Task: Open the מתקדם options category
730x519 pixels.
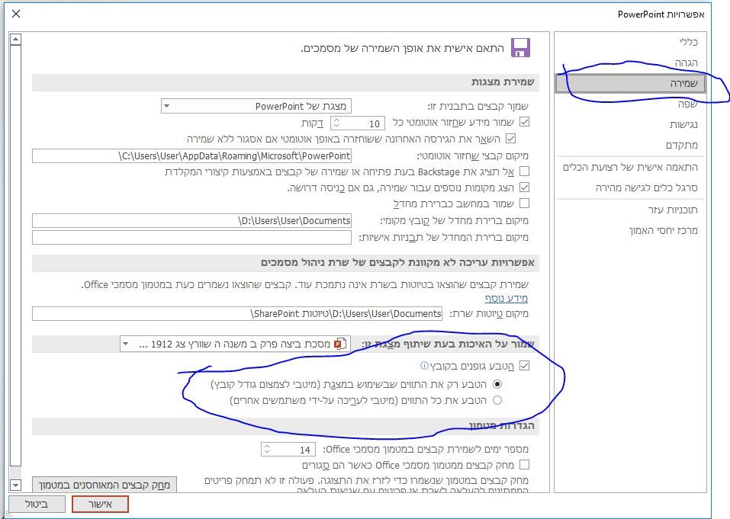Action: (631, 145)
